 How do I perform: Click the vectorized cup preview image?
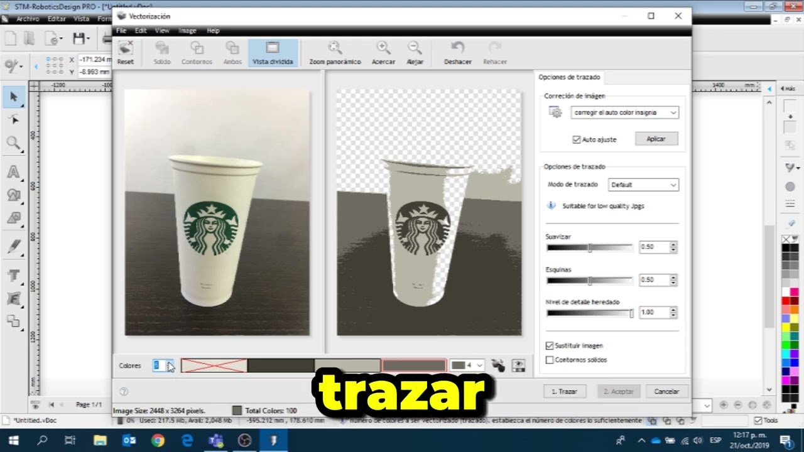click(429, 212)
